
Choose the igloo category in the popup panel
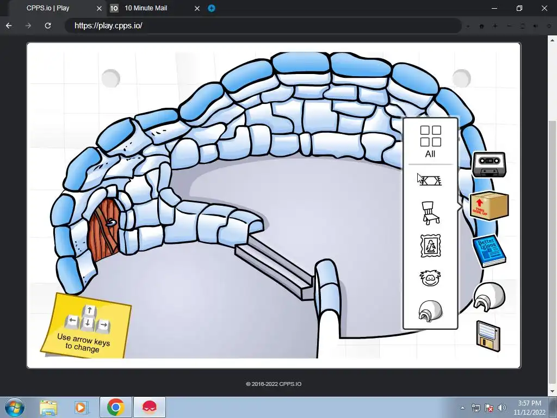coord(430,311)
